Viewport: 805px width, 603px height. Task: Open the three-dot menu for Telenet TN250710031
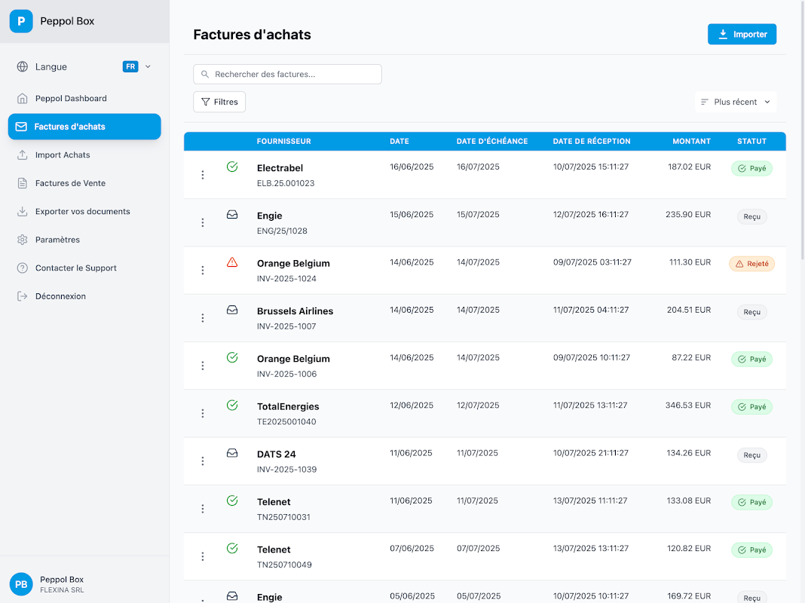click(203, 509)
